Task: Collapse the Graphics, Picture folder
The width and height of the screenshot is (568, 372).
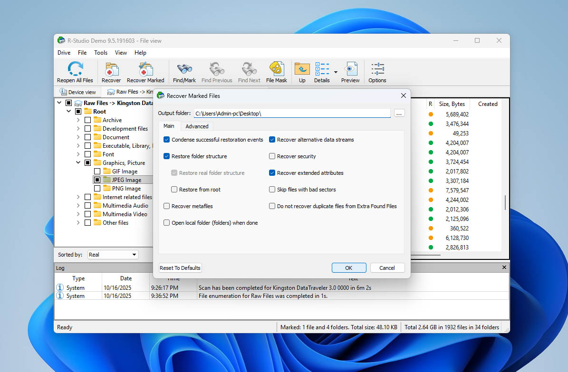Action: coord(77,162)
